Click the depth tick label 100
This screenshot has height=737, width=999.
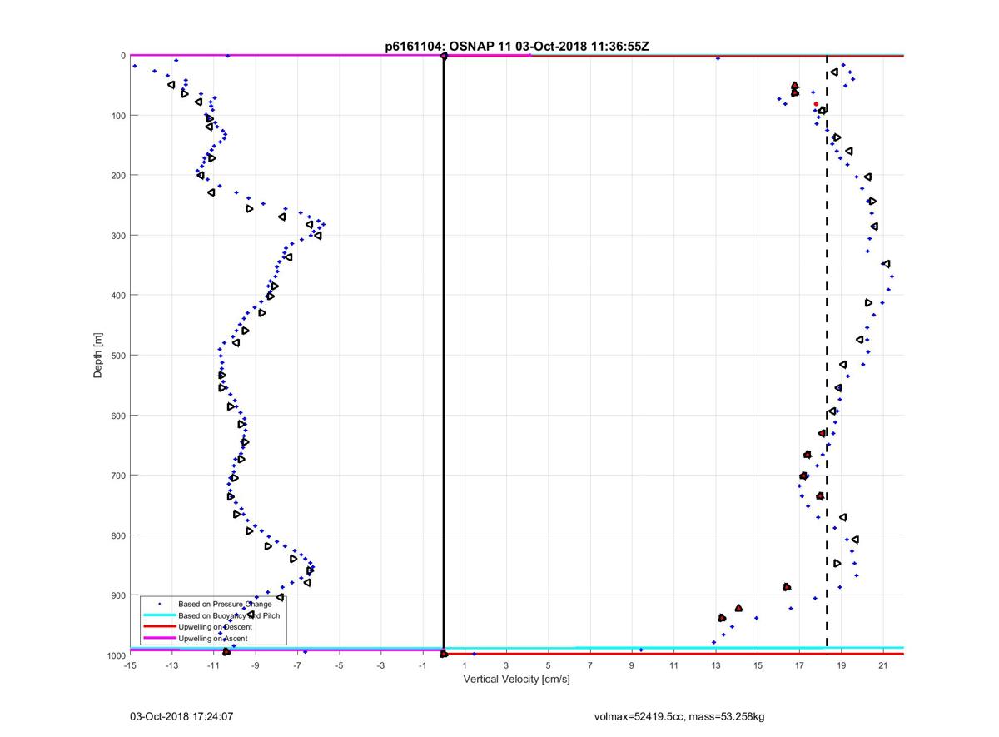click(x=117, y=115)
